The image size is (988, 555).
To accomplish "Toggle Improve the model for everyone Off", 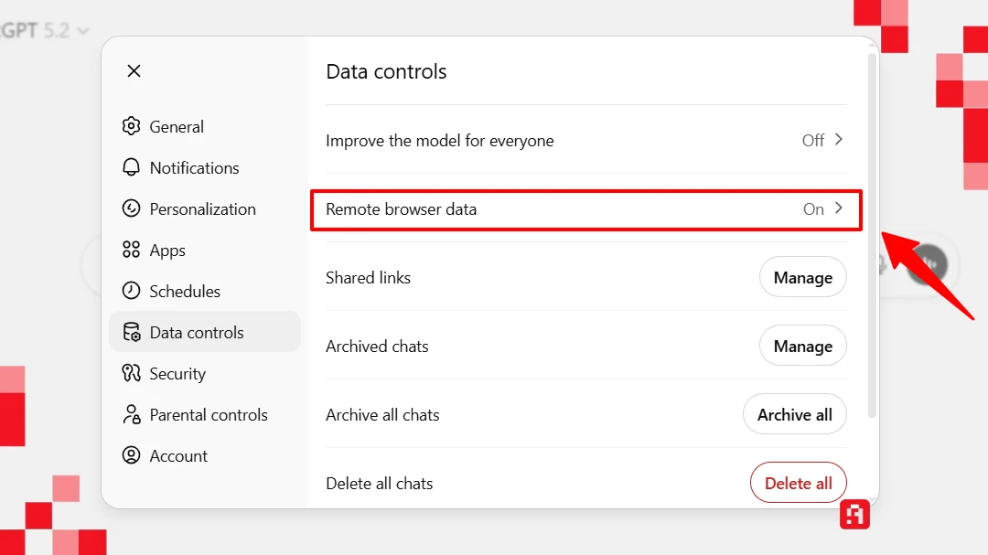I will pos(812,140).
